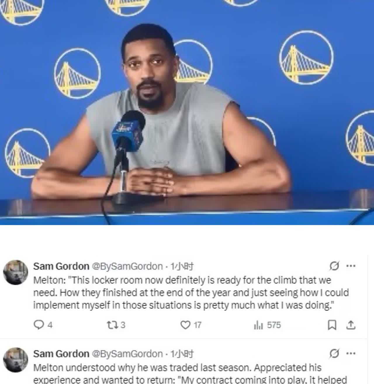The width and height of the screenshot is (374, 384).
Task: Open @BySamGordon handle on second tweet
Action: pyautogui.click(x=127, y=354)
